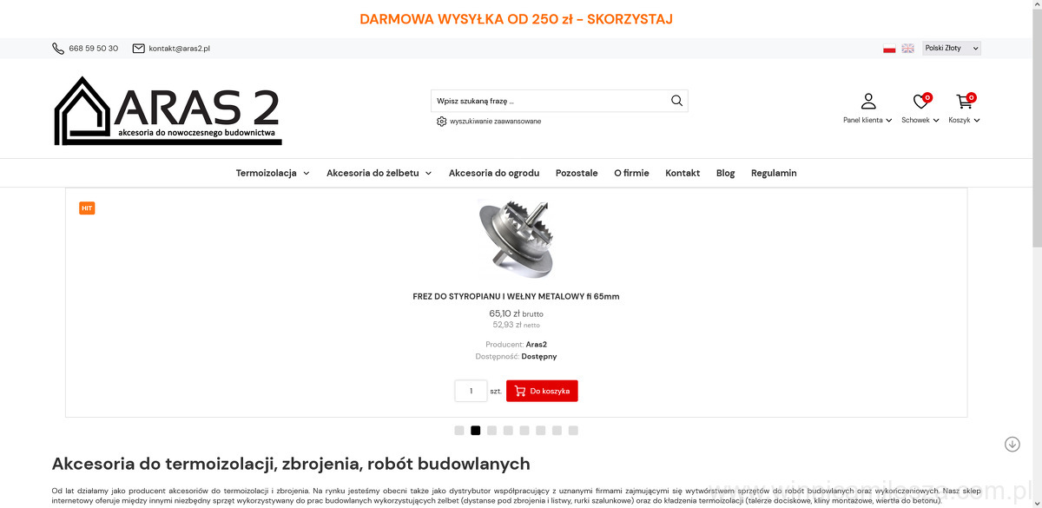Click the magnifying glass search icon

coord(676,101)
